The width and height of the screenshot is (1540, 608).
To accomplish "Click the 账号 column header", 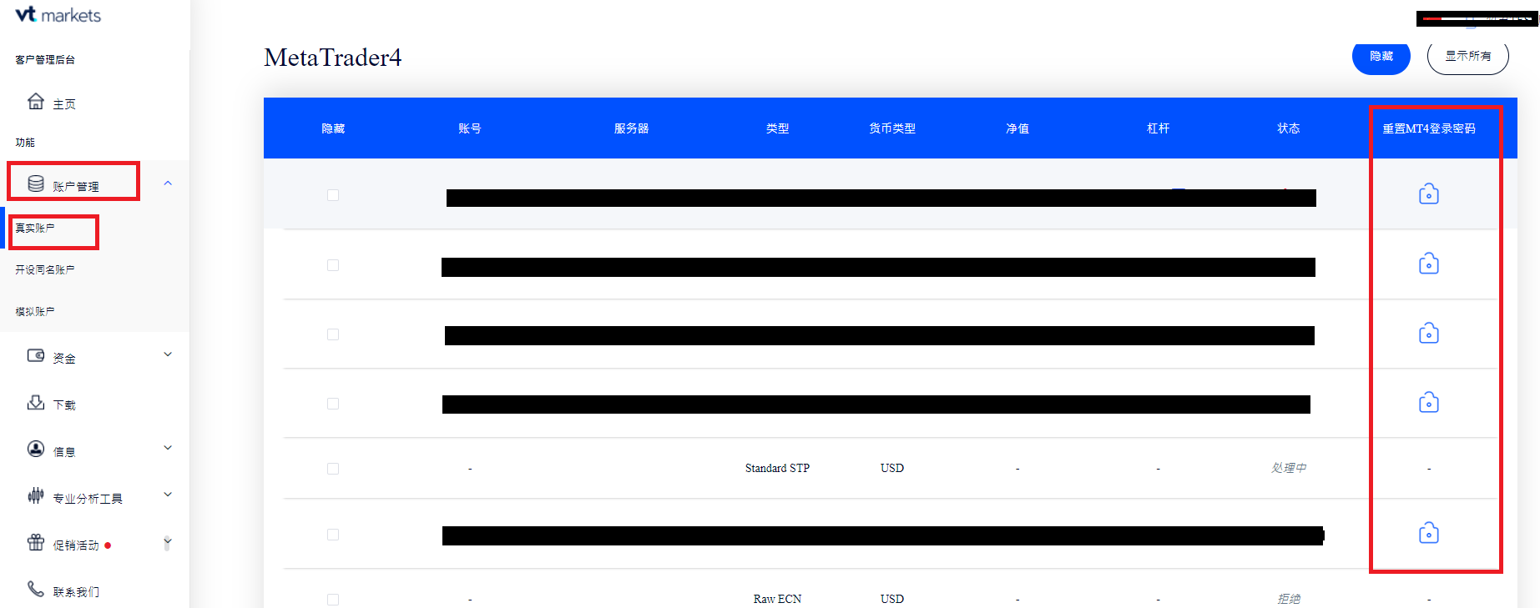I will click(x=470, y=128).
